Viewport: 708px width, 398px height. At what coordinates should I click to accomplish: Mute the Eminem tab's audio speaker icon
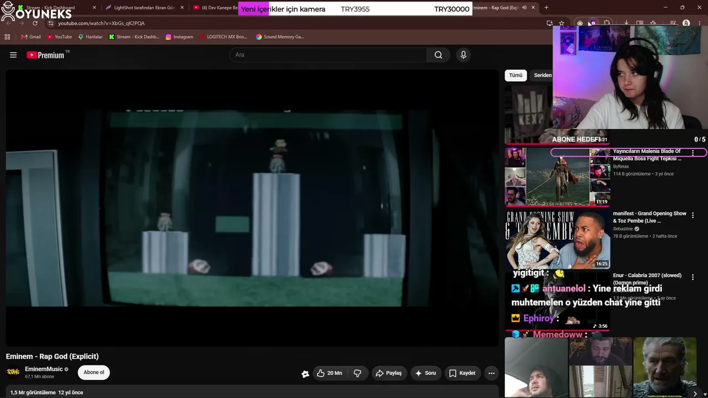coord(524,8)
